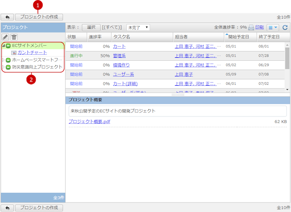Collapse the ECサイトメンバー tree node
Image resolution: width=291 pixels, height=212 pixels.
pos(3,46)
